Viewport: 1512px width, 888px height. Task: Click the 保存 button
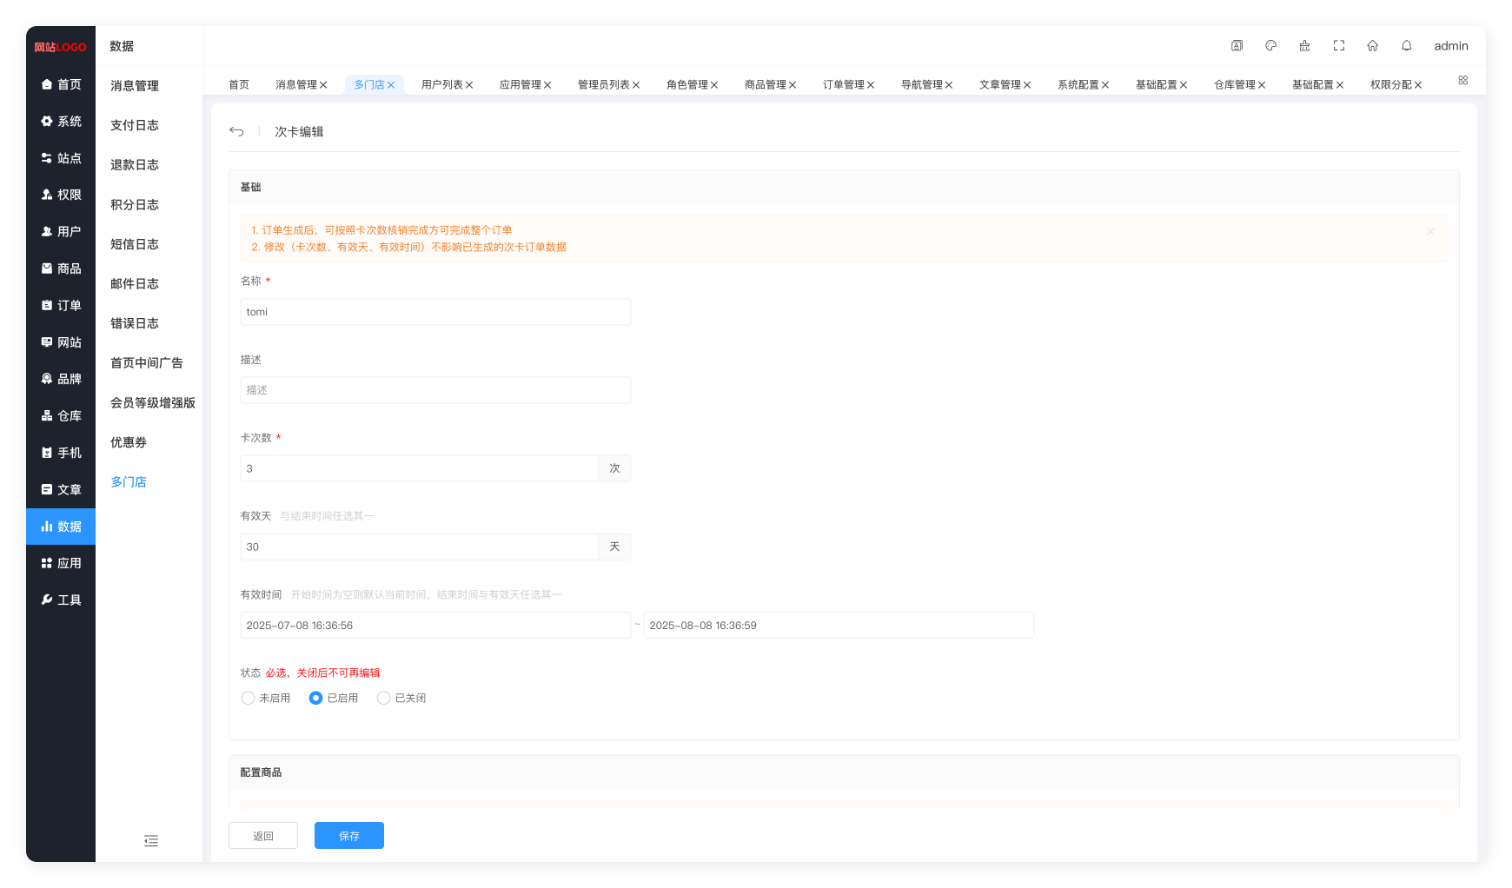click(348, 836)
